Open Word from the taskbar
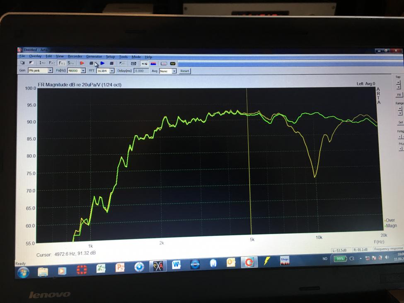Viewport: 404px width, 303px height. point(177,264)
